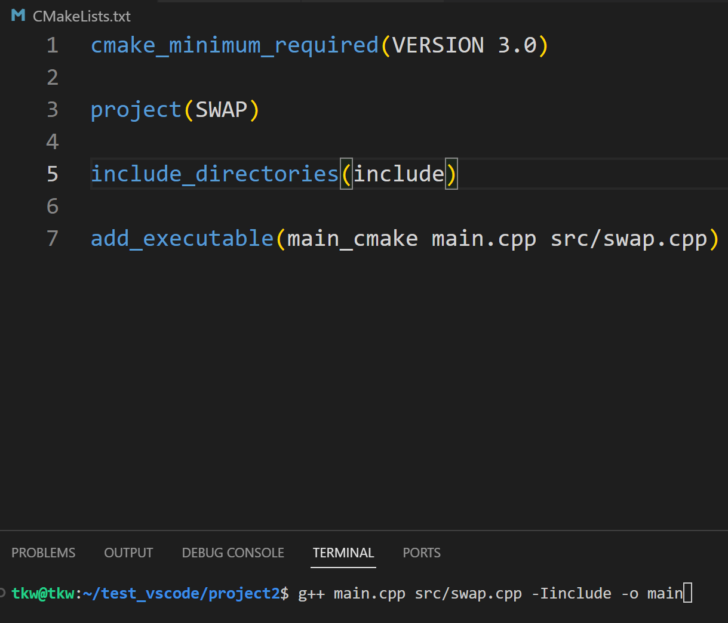Click the add_executable command
Screen dimensions: 728x623
pyautogui.click(x=182, y=239)
